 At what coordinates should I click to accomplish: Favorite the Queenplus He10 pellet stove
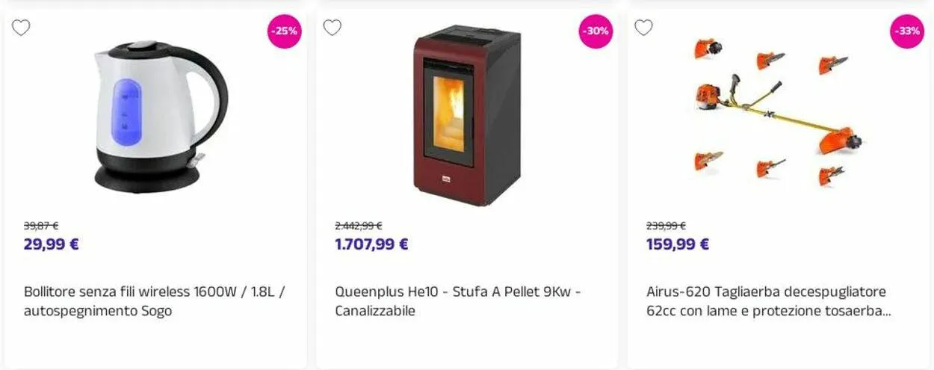click(x=332, y=28)
